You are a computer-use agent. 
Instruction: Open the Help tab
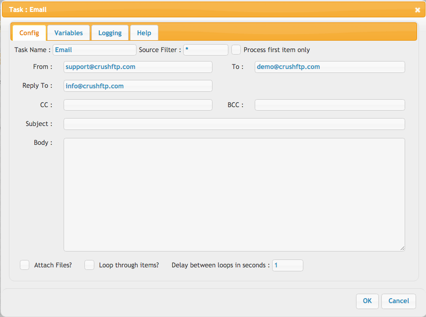pos(144,33)
